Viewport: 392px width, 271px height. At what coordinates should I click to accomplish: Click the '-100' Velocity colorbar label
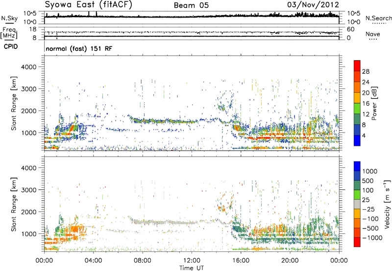coord(370,219)
